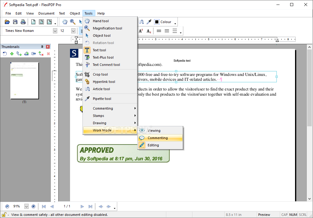Image resolution: width=313 pixels, height=218 pixels.
Task: Click the red delete page icon
Action: point(48,54)
